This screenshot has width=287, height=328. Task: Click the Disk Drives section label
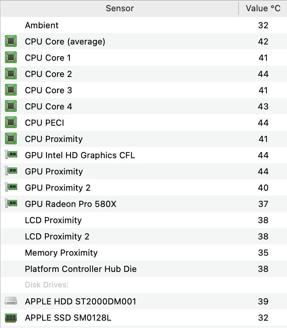tap(47, 285)
